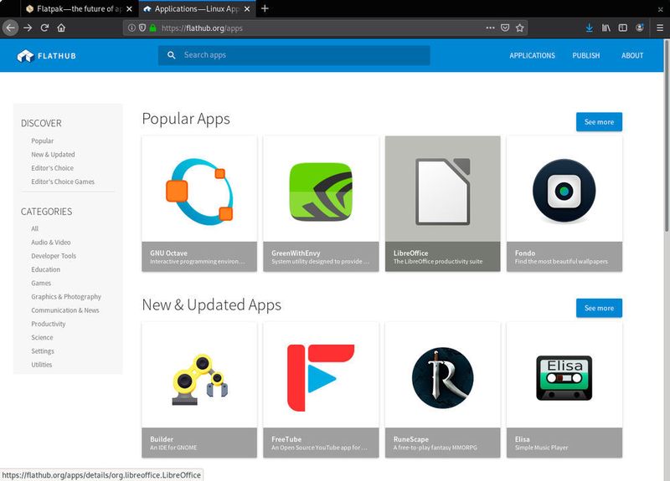Select the All category
This screenshot has height=481, width=670.
coord(34,228)
